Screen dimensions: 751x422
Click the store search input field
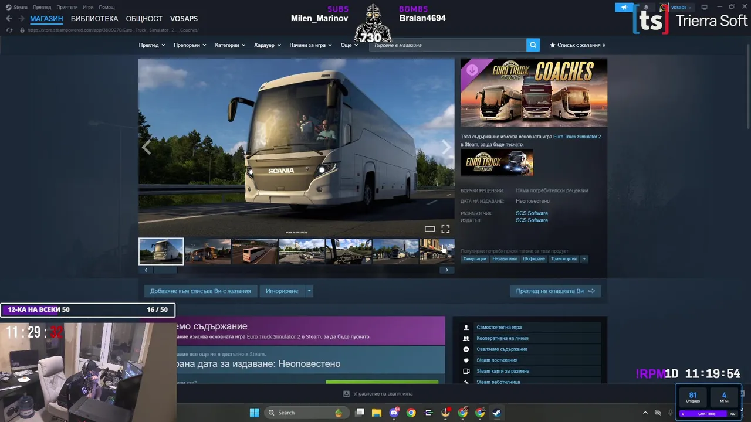point(447,45)
